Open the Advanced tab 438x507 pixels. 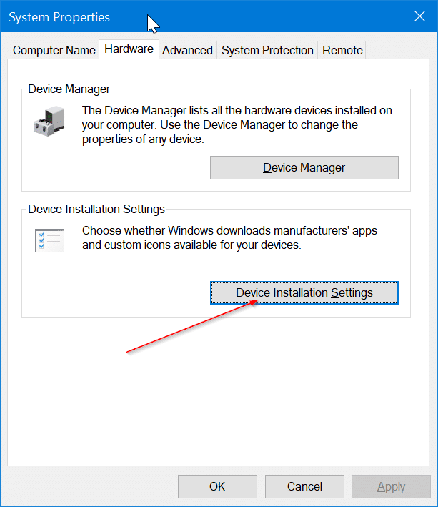(x=187, y=51)
